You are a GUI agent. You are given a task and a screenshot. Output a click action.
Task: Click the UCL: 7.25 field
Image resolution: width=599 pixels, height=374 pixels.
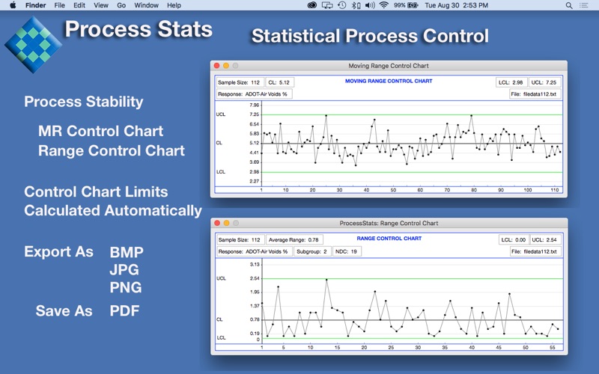544,82
